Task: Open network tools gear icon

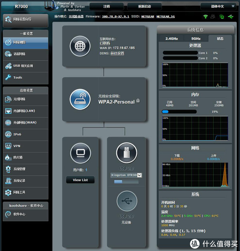Action: (x=8, y=192)
